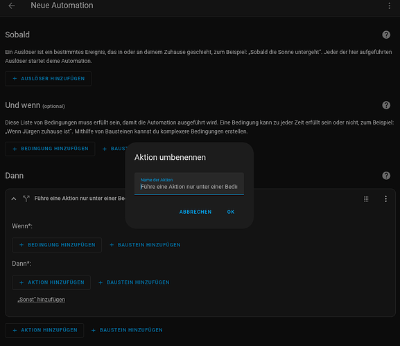Open help for the Sobald section
The width and height of the screenshot is (400, 346).
point(386,35)
